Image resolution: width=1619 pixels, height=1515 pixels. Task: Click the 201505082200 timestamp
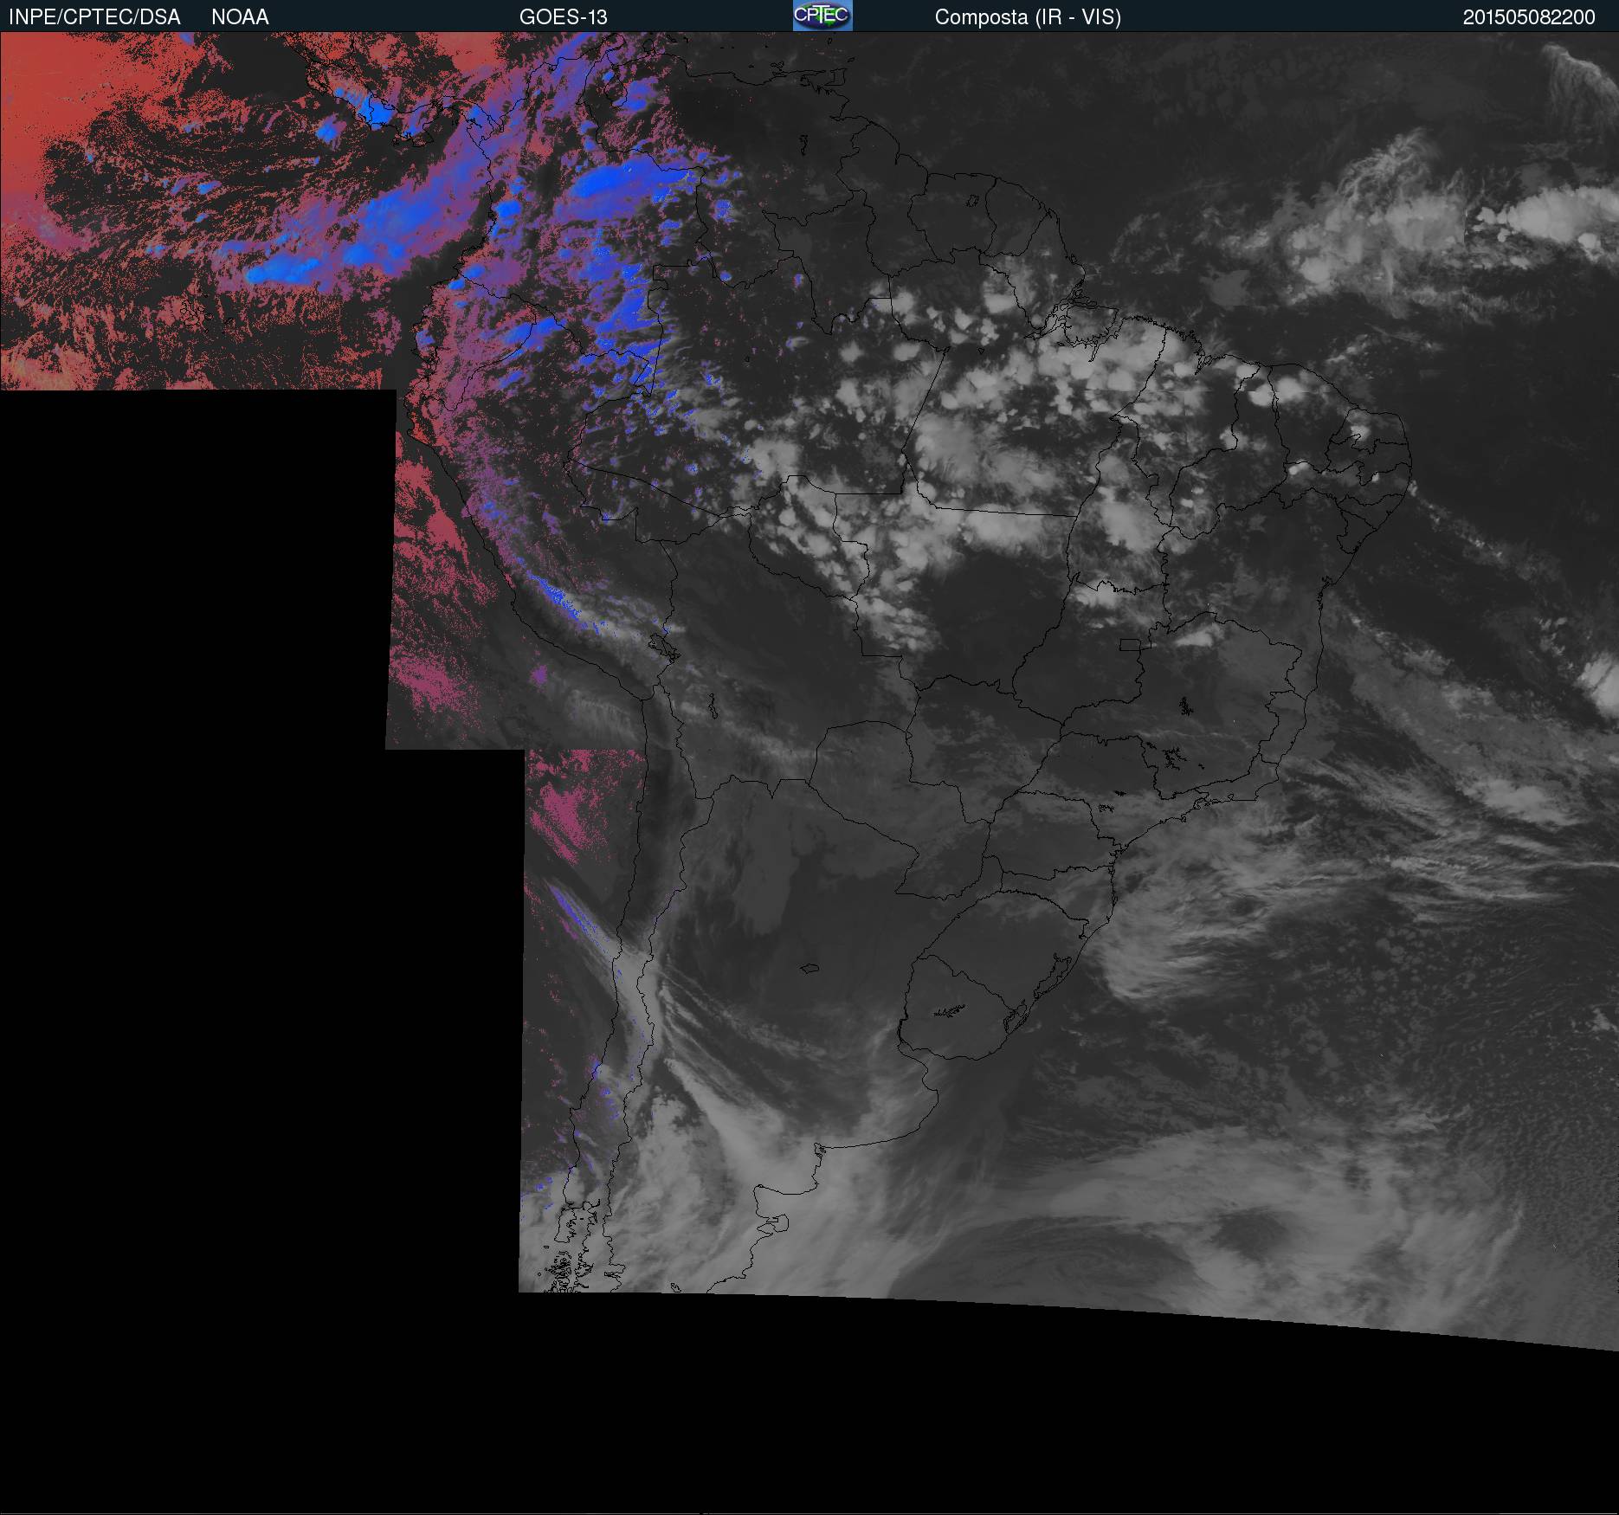click(1529, 17)
